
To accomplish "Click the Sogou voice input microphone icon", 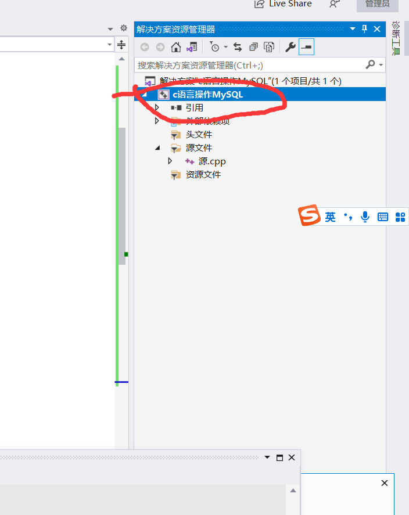I will (365, 217).
